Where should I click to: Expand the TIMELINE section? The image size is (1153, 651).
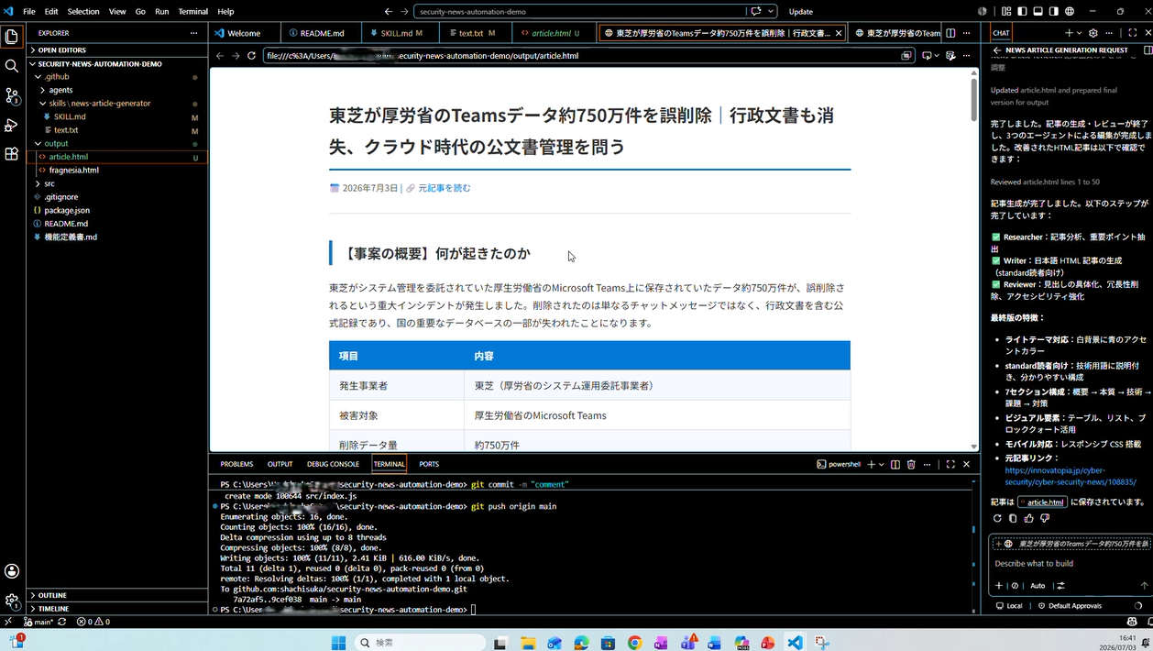117,609
